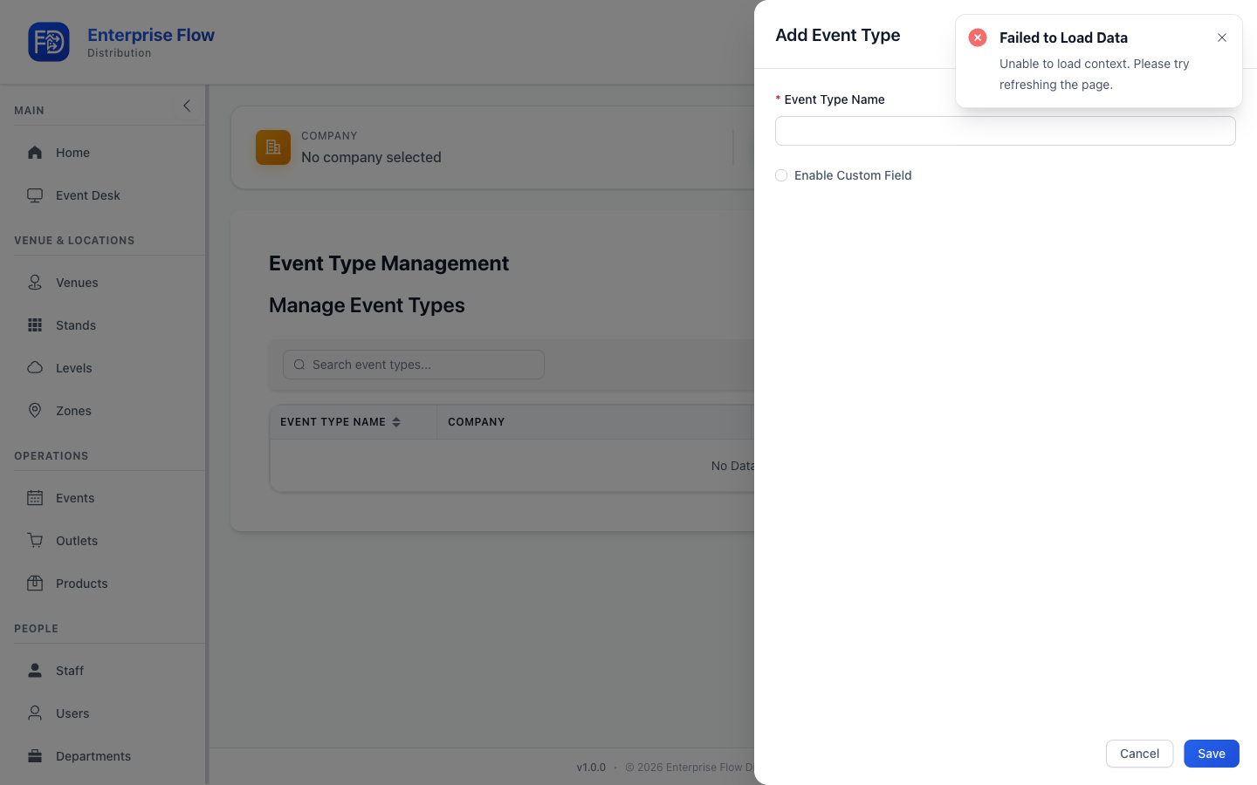
Task: Collapse the sidebar with the chevron arrow
Action: [x=186, y=106]
